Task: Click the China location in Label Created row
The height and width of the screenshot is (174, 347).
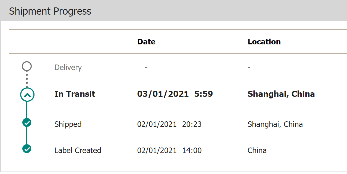Action: tap(257, 151)
